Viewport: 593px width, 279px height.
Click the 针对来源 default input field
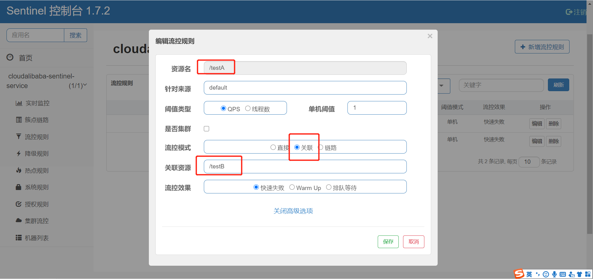click(305, 88)
